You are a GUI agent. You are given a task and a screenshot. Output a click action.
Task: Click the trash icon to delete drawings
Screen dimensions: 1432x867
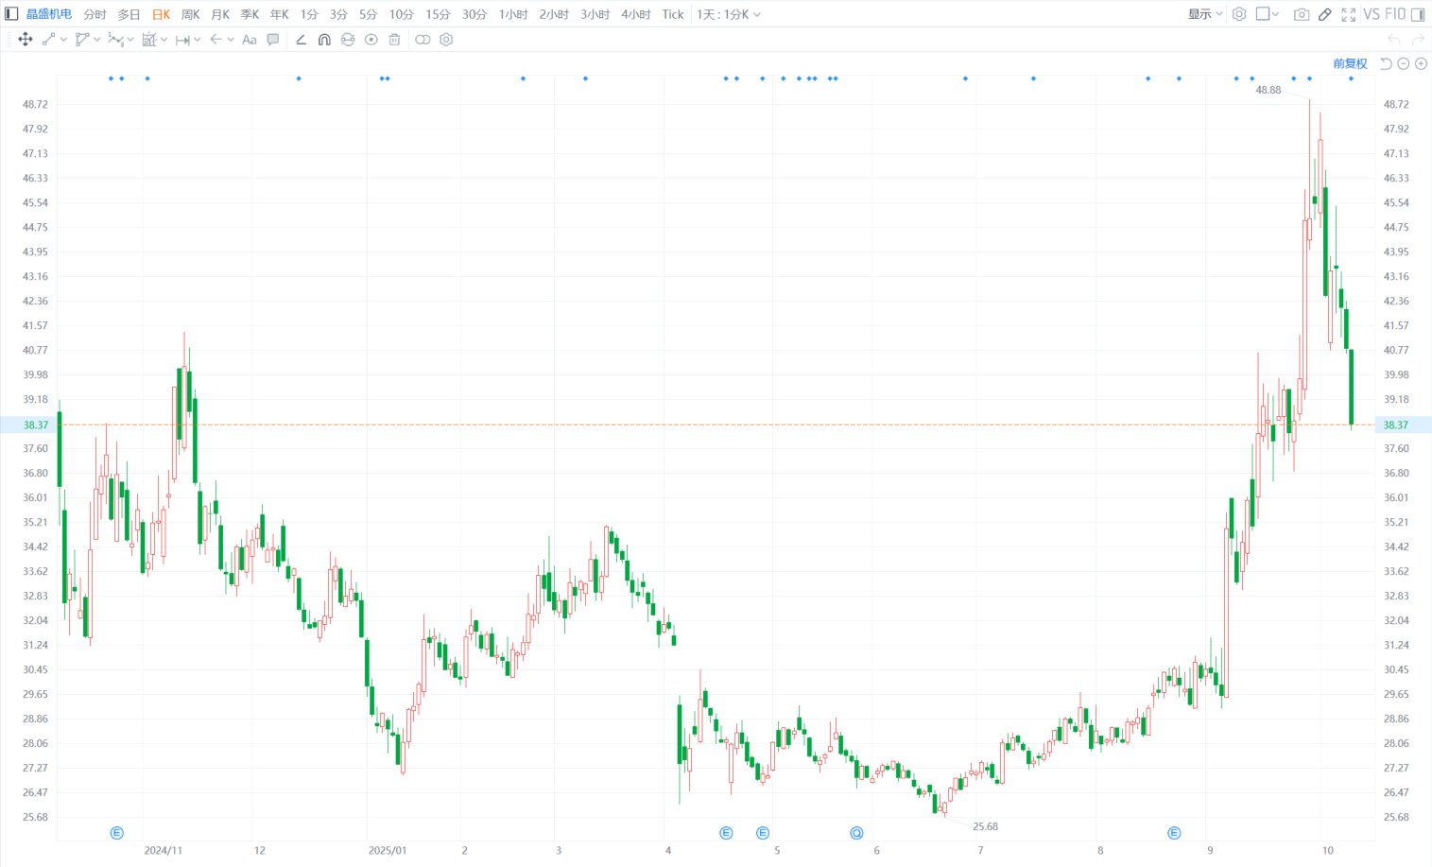pyautogui.click(x=394, y=40)
